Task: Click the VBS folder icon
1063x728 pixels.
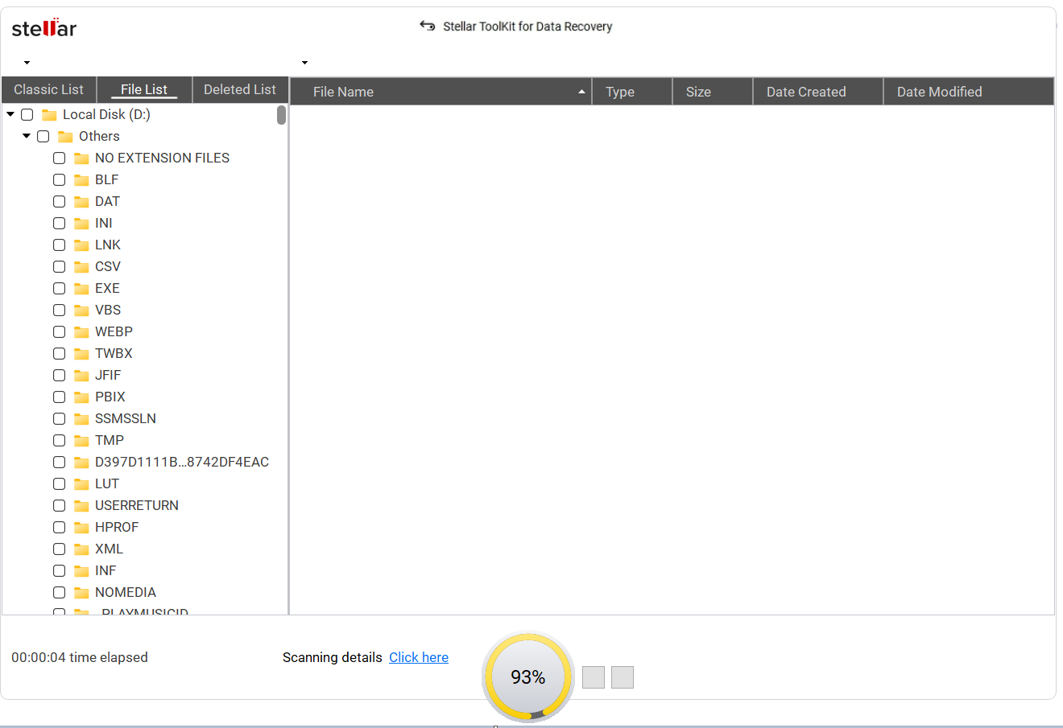Action: point(81,311)
